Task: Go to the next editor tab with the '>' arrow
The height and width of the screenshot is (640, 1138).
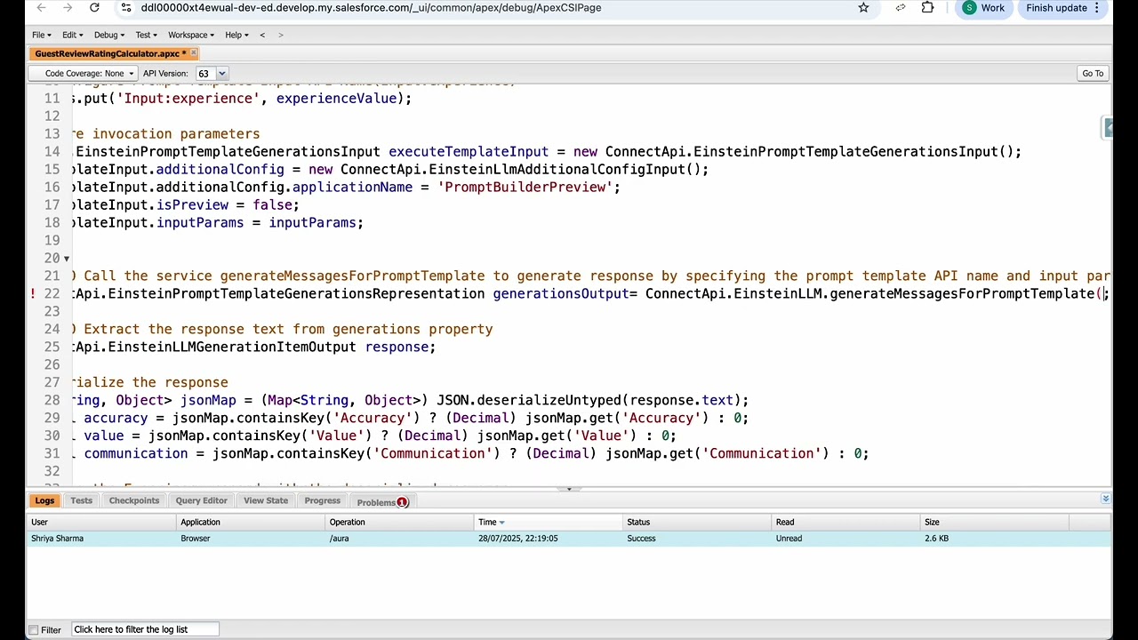Action: pyautogui.click(x=281, y=35)
